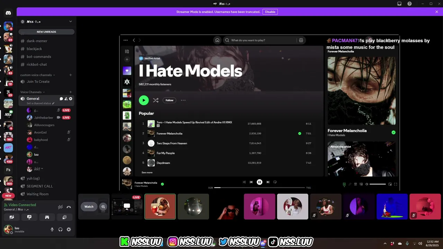Mute your microphone
Viewport: 443px width, 249px height.
(x=52, y=229)
